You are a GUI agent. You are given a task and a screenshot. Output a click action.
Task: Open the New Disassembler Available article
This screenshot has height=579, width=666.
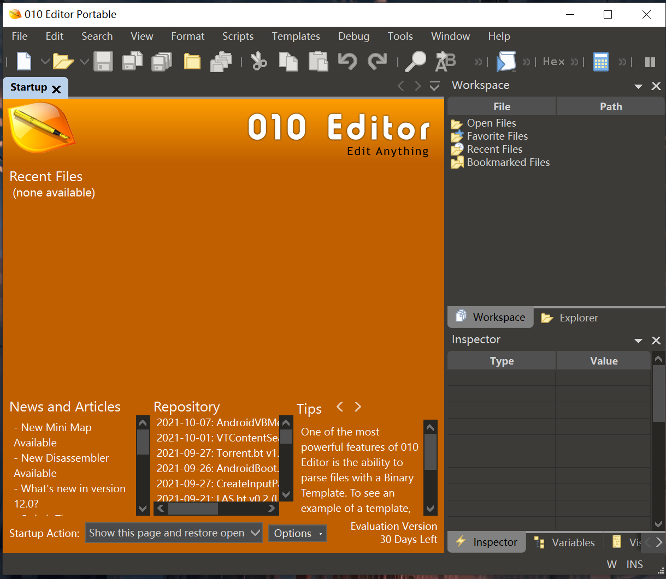click(61, 465)
